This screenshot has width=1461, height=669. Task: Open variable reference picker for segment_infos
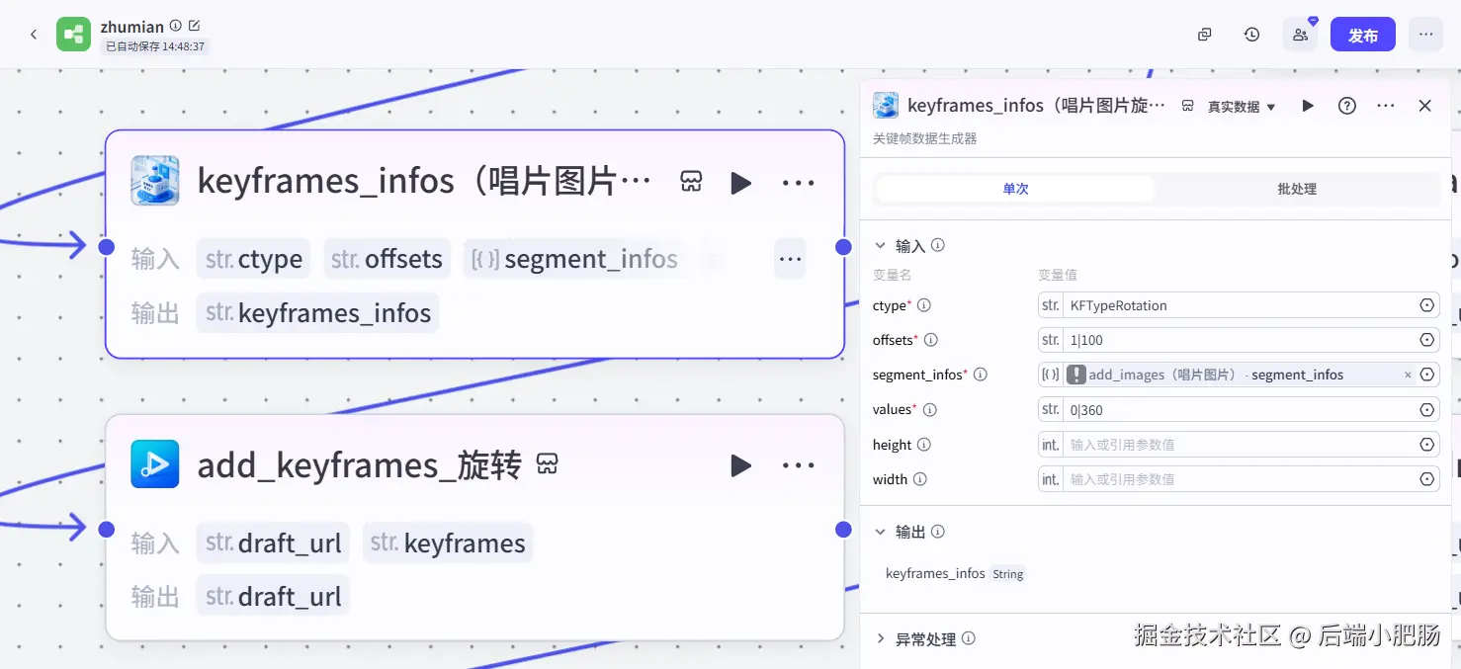(x=1426, y=375)
